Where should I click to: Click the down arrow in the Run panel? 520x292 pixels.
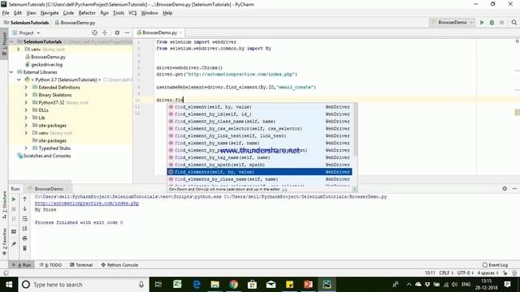click(x=25, y=209)
